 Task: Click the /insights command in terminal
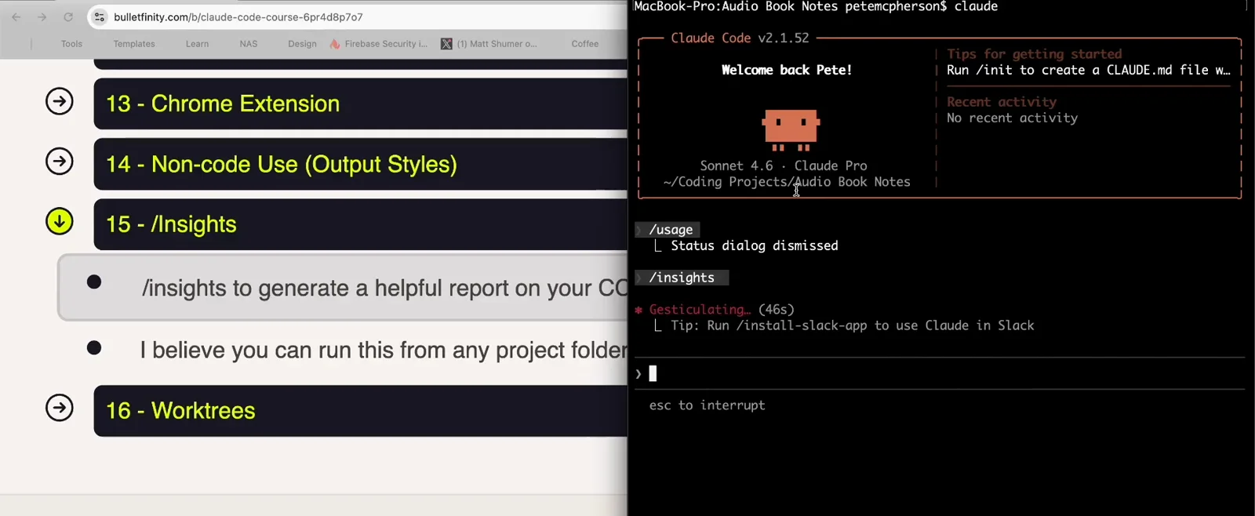tap(682, 278)
